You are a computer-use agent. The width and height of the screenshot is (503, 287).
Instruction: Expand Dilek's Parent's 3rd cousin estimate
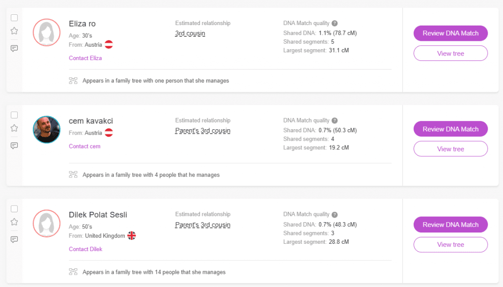[202, 225]
